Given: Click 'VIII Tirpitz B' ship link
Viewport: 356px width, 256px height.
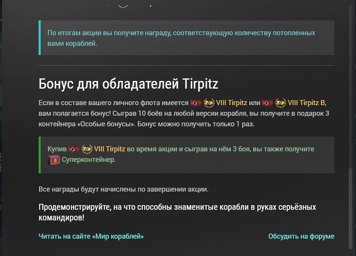Looking at the screenshot, I should coord(306,103).
